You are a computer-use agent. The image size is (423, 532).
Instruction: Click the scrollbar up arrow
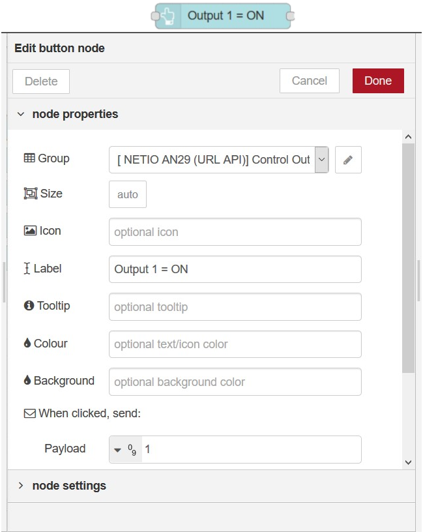(409, 137)
